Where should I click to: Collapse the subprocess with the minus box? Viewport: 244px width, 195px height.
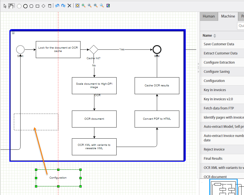pos(13,33)
